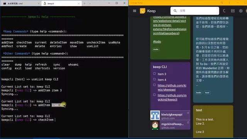This screenshot has width=247, height=139.
Task: Open the github.com/kiwiz/gkeepapi link
Action: 172,88
